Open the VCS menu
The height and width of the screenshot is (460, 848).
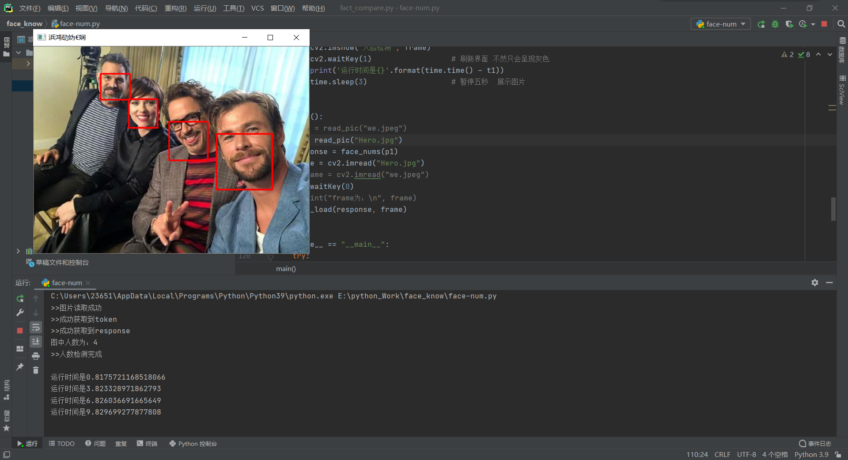257,8
